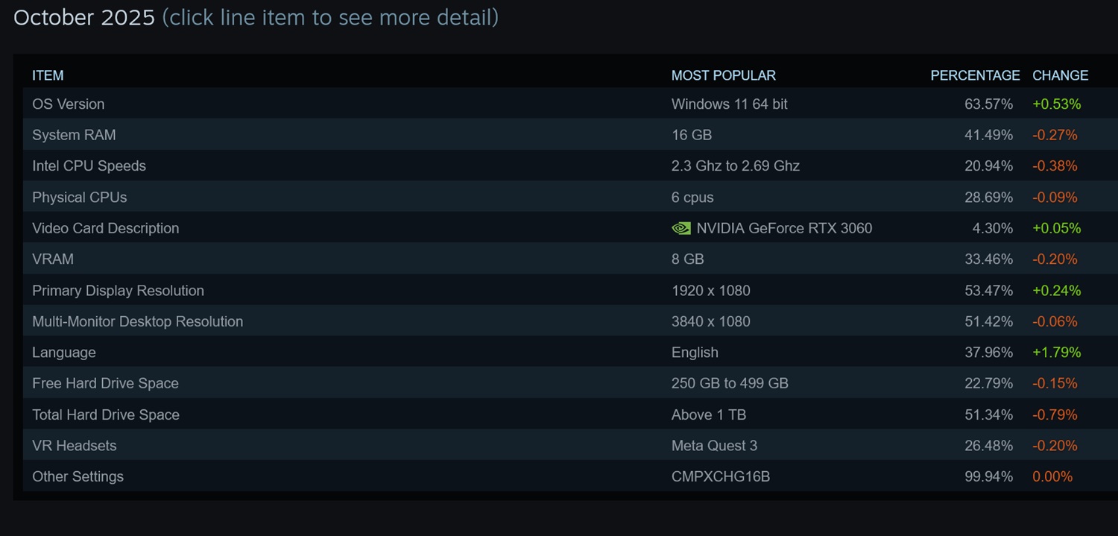The image size is (1118, 536).
Task: Click the +1.79% change value
Action: (1056, 353)
